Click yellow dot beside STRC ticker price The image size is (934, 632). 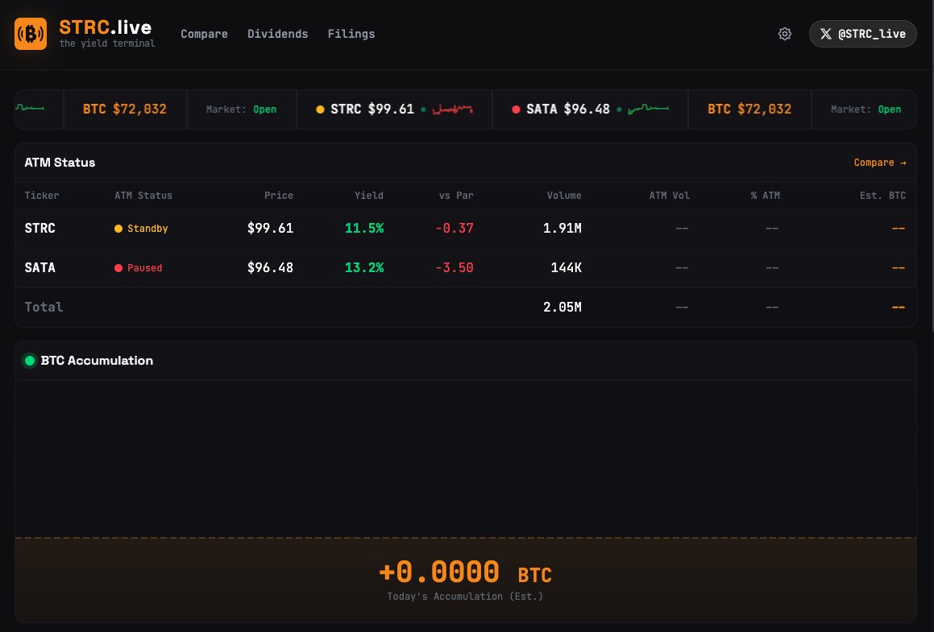[320, 109]
